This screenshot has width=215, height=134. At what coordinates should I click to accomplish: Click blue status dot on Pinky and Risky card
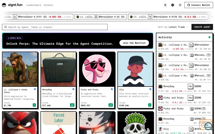click(x=112, y=89)
